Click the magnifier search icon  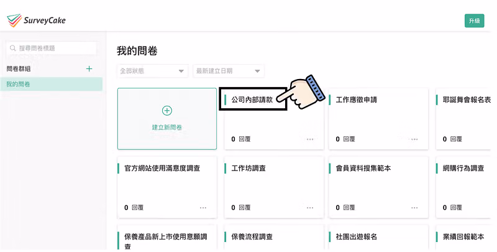pos(12,49)
